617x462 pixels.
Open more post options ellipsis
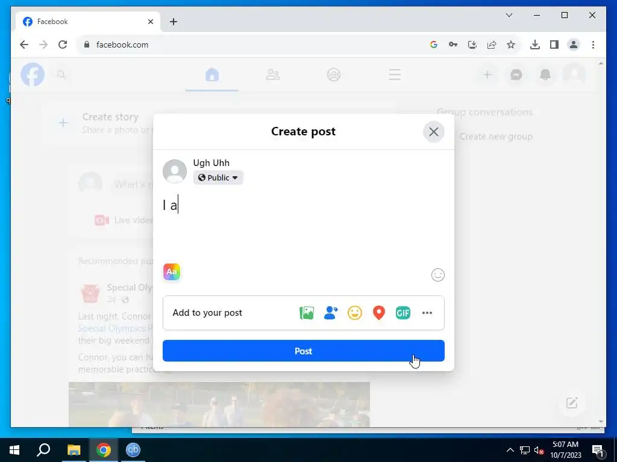click(427, 313)
